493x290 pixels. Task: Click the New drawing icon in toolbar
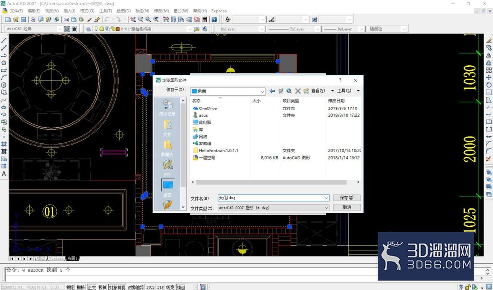pos(8,20)
